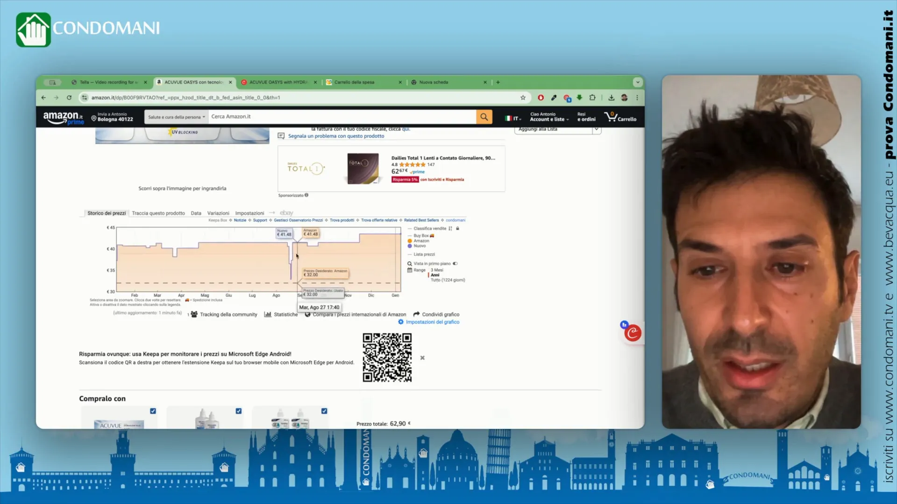Click the Segnala un problema speech icon
This screenshot has height=504, width=897.
click(x=281, y=136)
